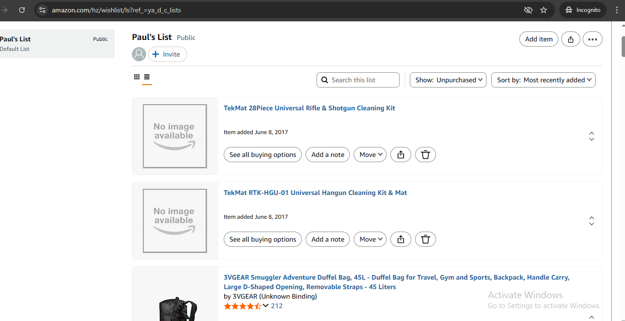Open the Move dropdown for TekMat RTK-HGU-01

pos(370,239)
